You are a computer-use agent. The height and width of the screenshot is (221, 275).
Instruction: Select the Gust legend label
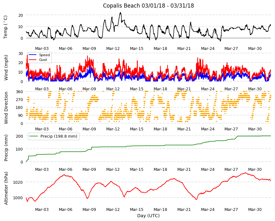tap(43, 60)
